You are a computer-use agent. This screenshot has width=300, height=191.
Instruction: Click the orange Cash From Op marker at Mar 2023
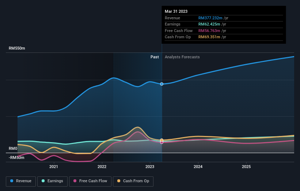pyautogui.click(x=162, y=140)
